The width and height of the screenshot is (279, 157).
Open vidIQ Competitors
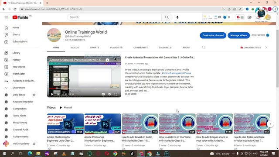click(20, 109)
